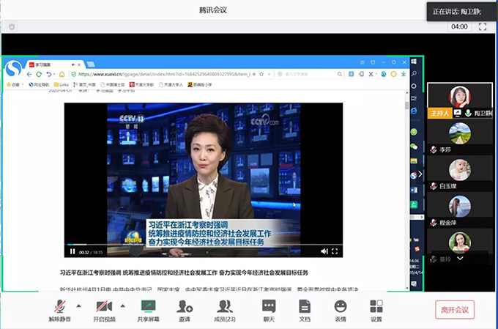Open the chat (聊天) panel
Screen dimensions: 498x329
pos(269,307)
